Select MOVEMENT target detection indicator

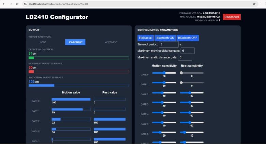click(111, 42)
